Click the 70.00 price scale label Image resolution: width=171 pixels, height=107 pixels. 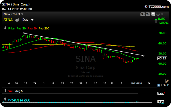162,33
